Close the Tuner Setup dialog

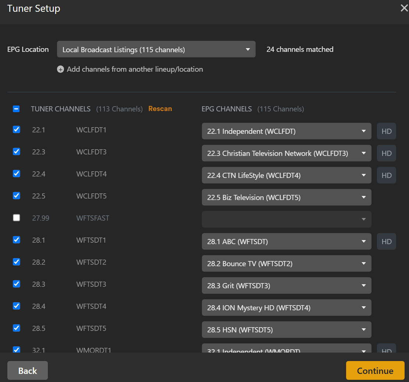click(404, 8)
